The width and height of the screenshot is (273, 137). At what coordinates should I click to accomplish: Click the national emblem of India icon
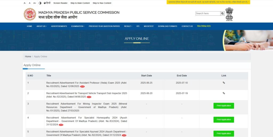[229, 14]
